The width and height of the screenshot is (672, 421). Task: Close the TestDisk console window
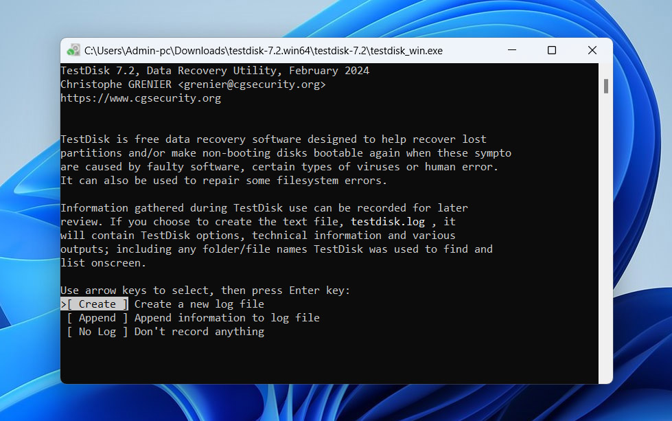(x=592, y=50)
